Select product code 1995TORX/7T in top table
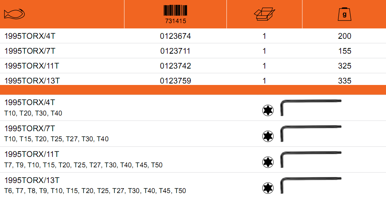Image resolution: width=386 pixels, height=199 pixels. click(x=30, y=51)
